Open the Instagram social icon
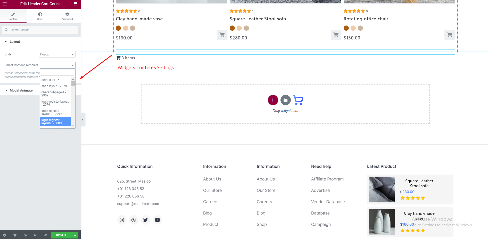The width and height of the screenshot is (488, 239). click(122, 220)
